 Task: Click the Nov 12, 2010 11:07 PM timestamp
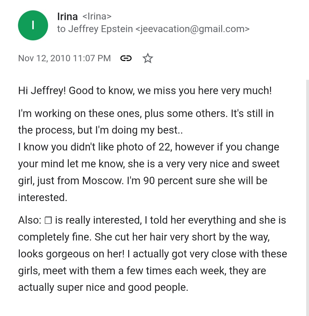[64, 58]
